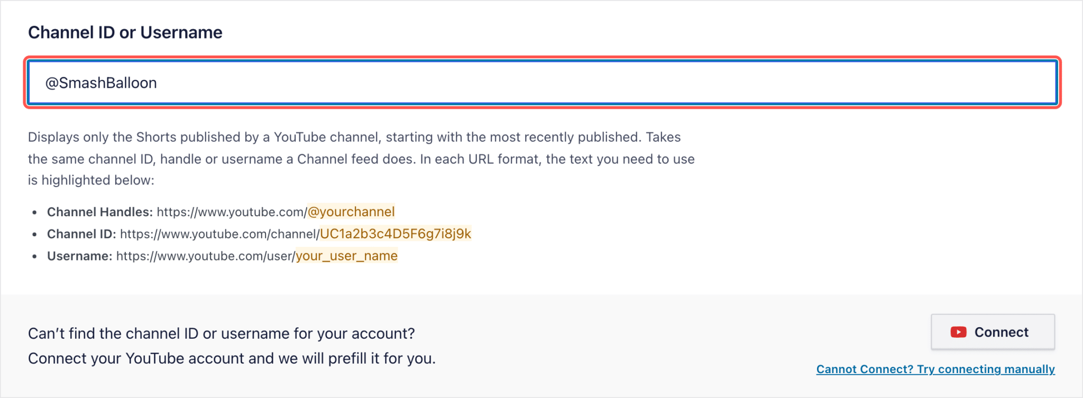
Task: Click the highlighted "your_user_name" example text
Action: (x=346, y=256)
